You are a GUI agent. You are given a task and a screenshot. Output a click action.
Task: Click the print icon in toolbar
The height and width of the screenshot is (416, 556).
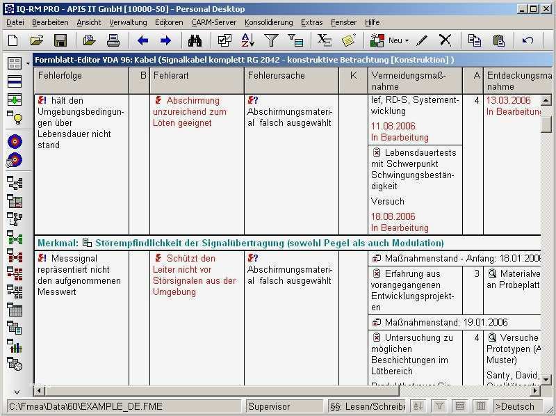[x=113, y=40]
